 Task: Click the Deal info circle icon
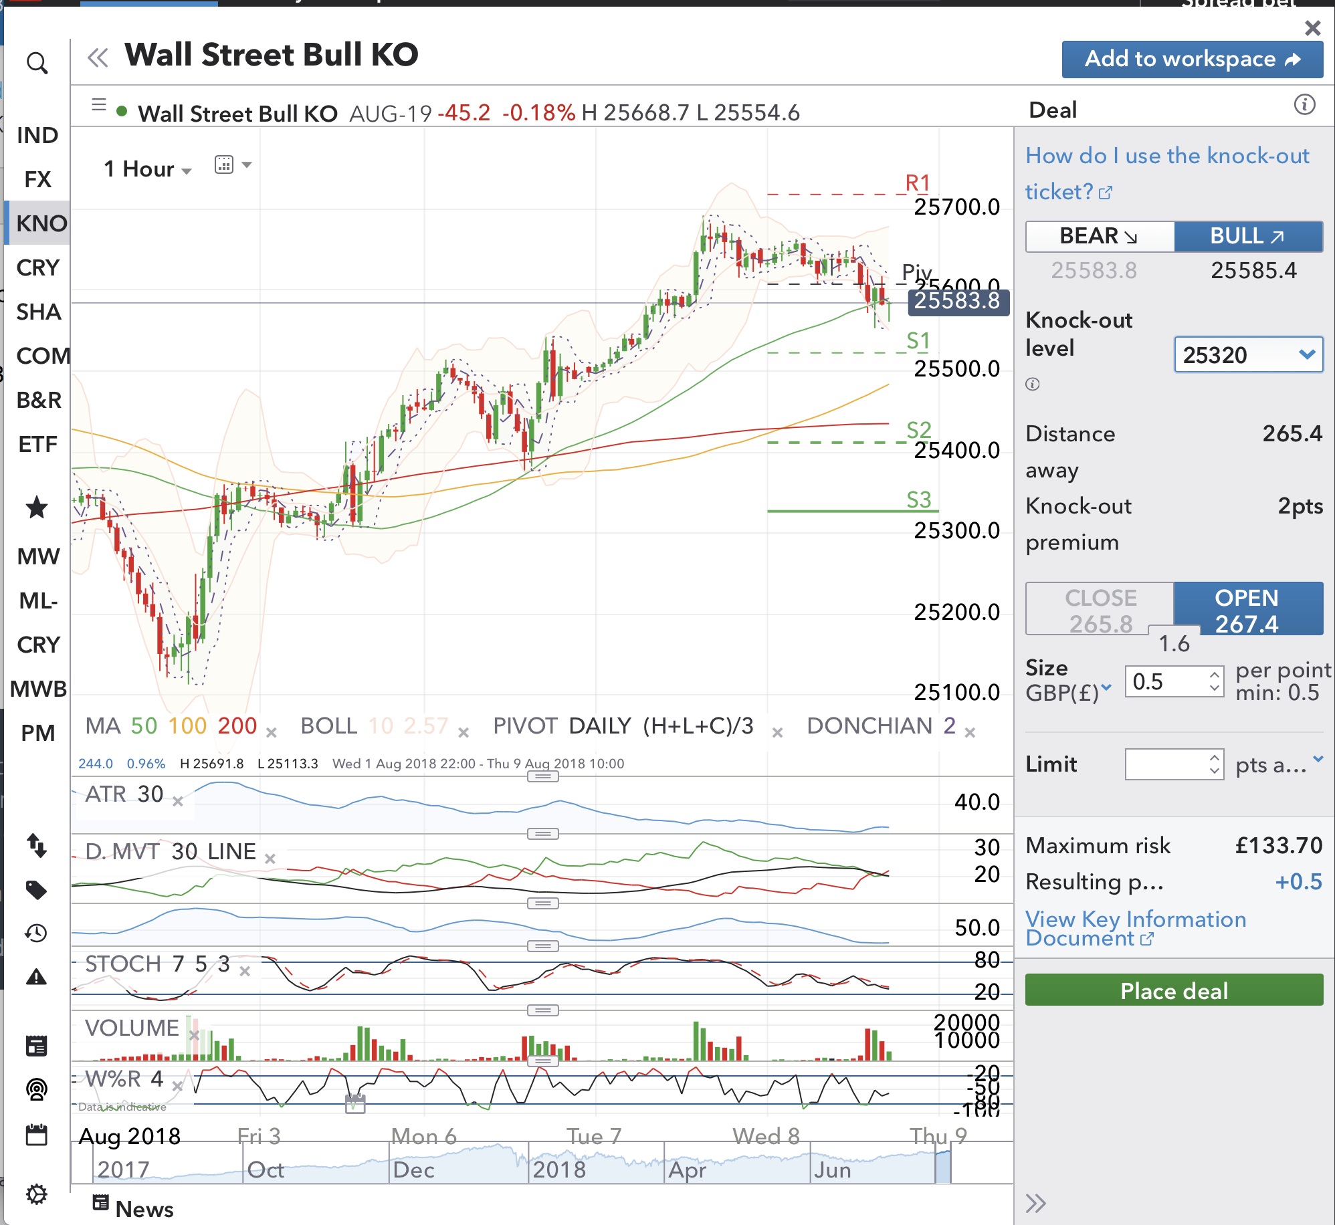click(x=1304, y=105)
